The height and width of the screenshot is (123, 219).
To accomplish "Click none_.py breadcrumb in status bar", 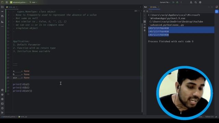I will (23, 117).
